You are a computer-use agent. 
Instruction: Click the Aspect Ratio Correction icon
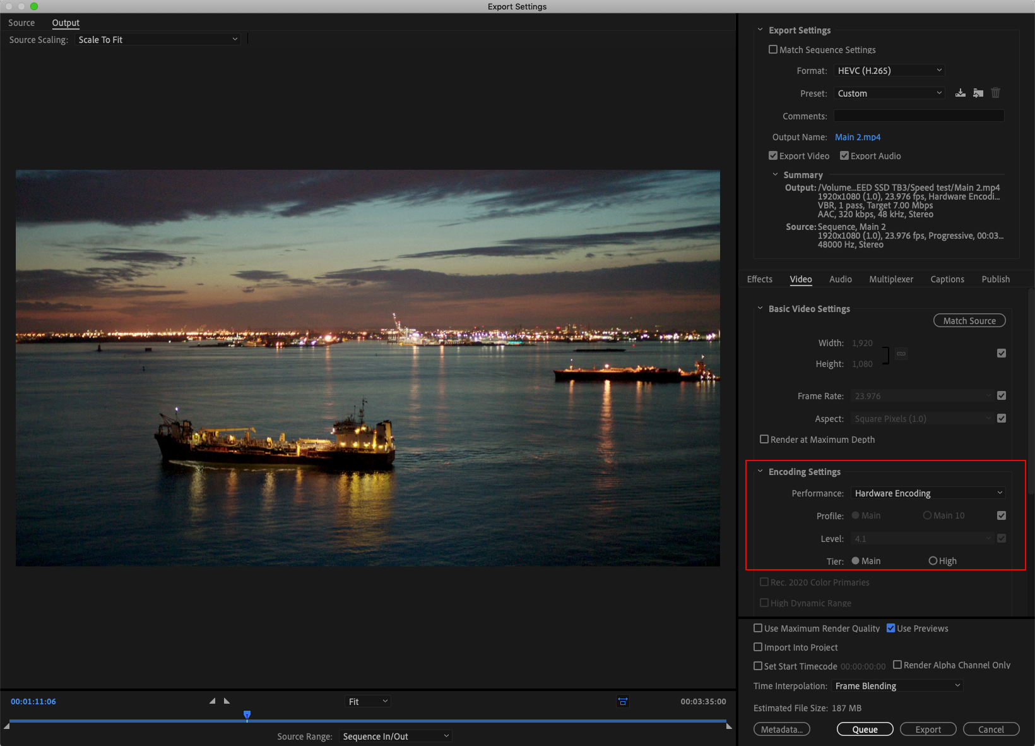tap(622, 701)
